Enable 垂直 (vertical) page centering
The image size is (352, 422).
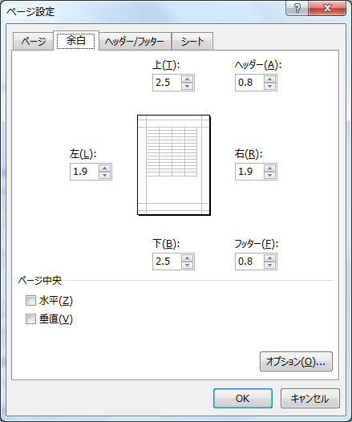pos(30,319)
